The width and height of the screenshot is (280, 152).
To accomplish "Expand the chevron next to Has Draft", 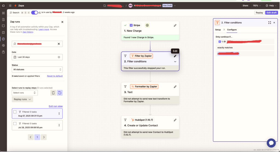I will [x=175, y=5].
